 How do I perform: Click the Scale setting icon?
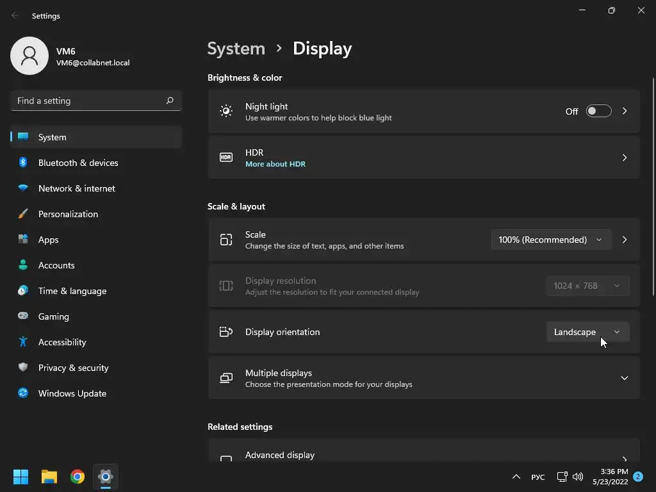[x=226, y=240]
